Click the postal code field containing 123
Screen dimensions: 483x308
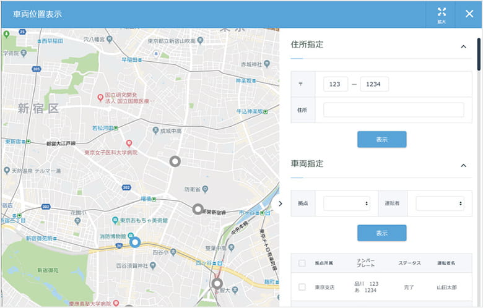(x=336, y=84)
